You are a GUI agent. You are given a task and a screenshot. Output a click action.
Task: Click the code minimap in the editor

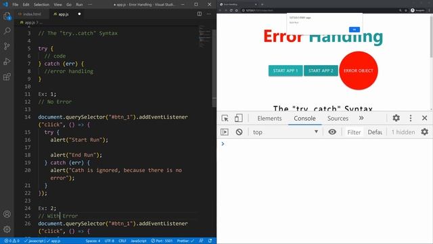point(204,37)
